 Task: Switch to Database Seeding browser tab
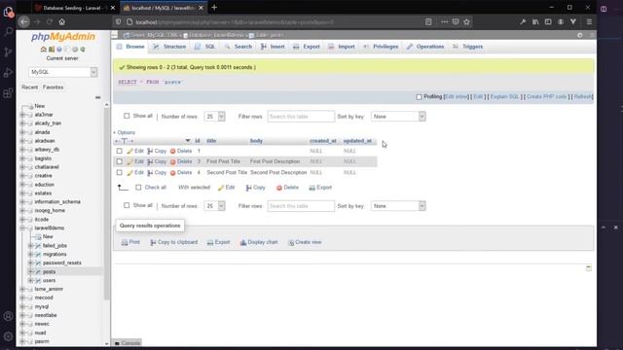pyautogui.click(x=73, y=8)
